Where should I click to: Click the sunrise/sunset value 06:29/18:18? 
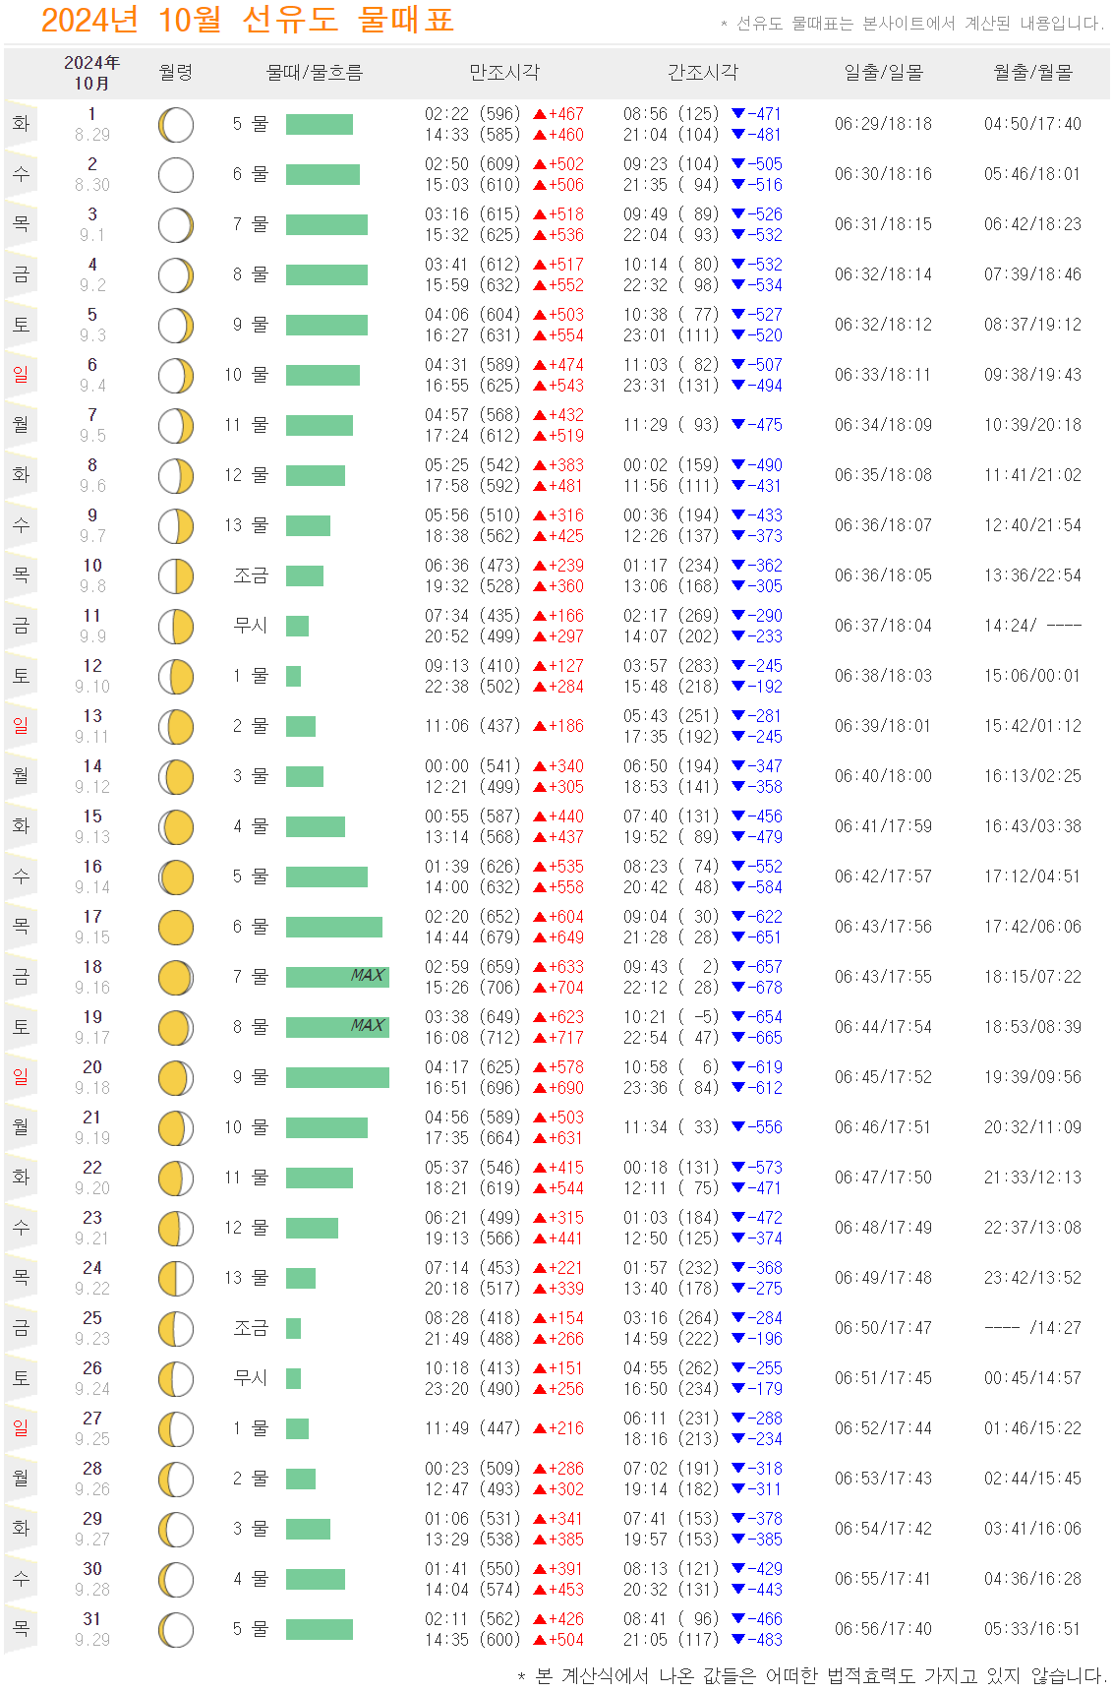coord(884,124)
